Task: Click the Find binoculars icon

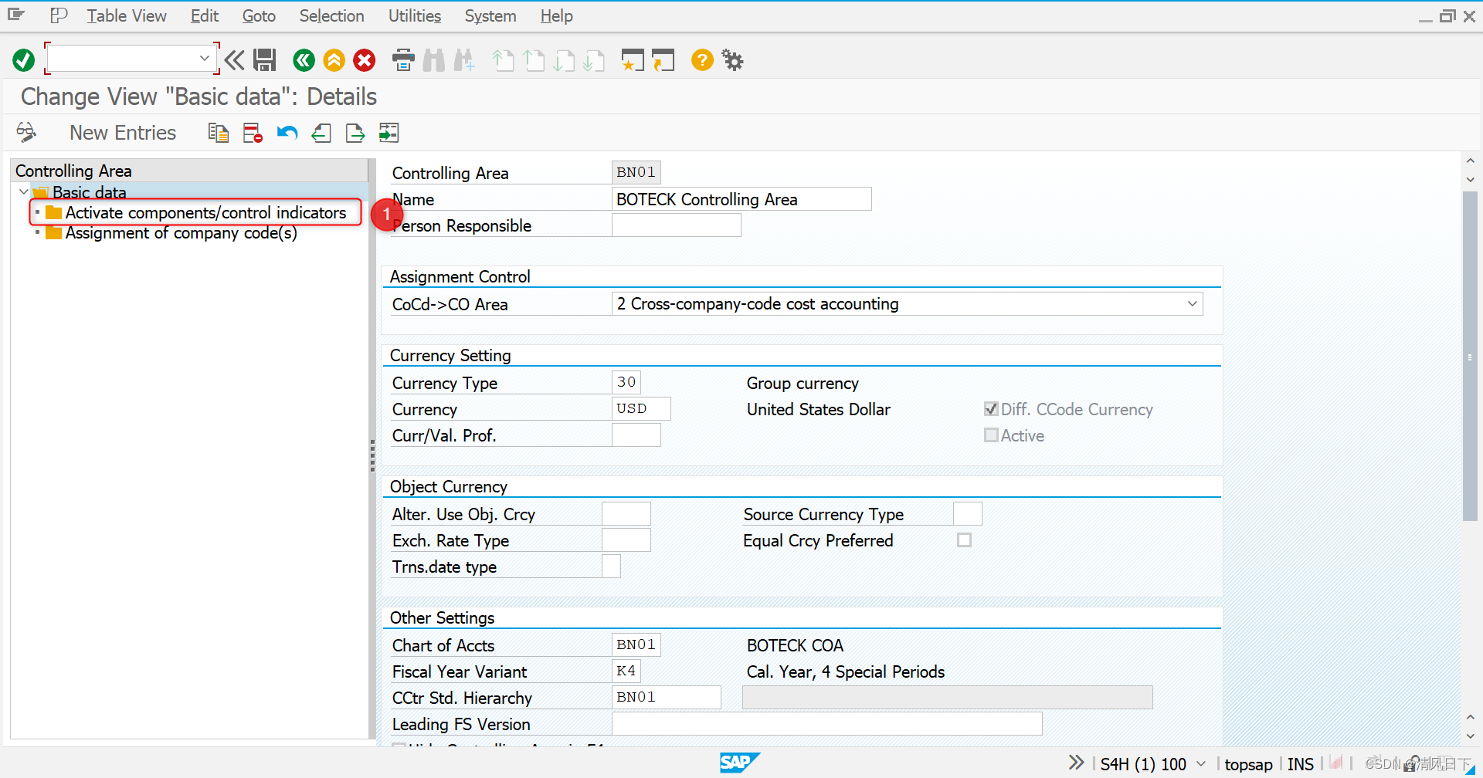Action: [x=434, y=60]
